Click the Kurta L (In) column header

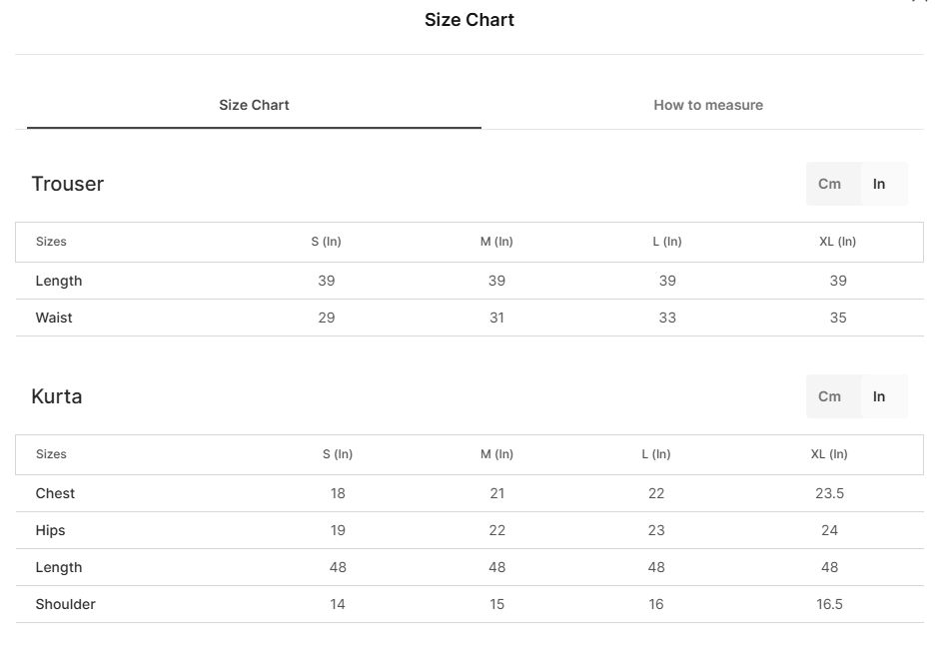(x=656, y=454)
